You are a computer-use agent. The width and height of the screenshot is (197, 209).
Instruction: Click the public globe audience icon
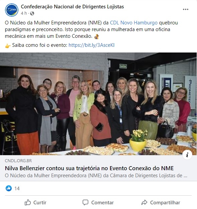[x=32, y=13]
